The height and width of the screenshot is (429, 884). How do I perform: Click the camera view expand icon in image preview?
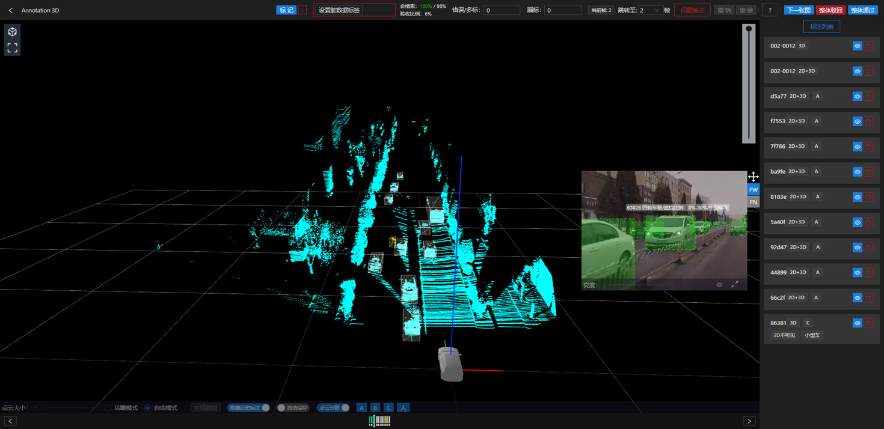[x=735, y=284]
